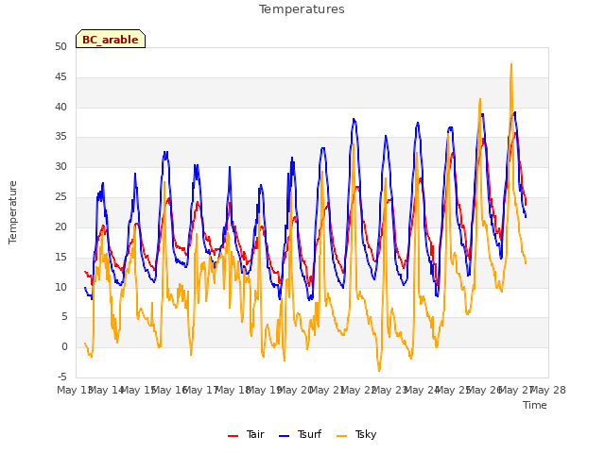605x453 pixels.
Task: Click the y-axis label 25
Action: [60, 197]
